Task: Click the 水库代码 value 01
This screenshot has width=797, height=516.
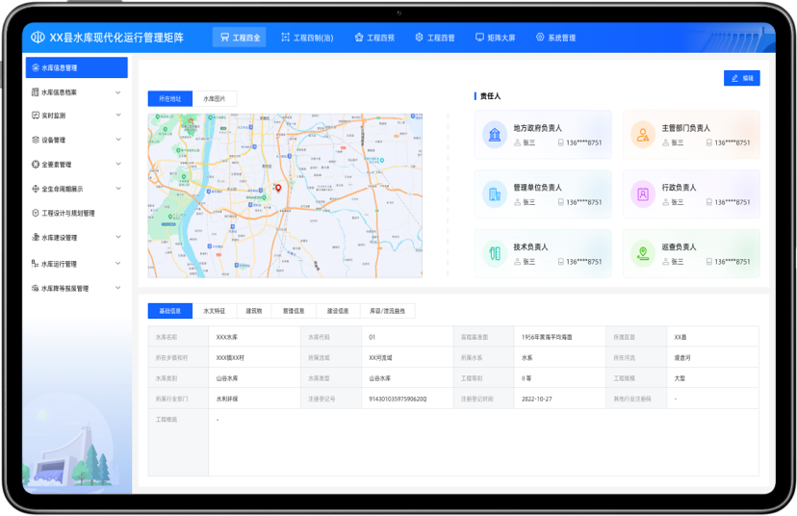Action: 373,337
